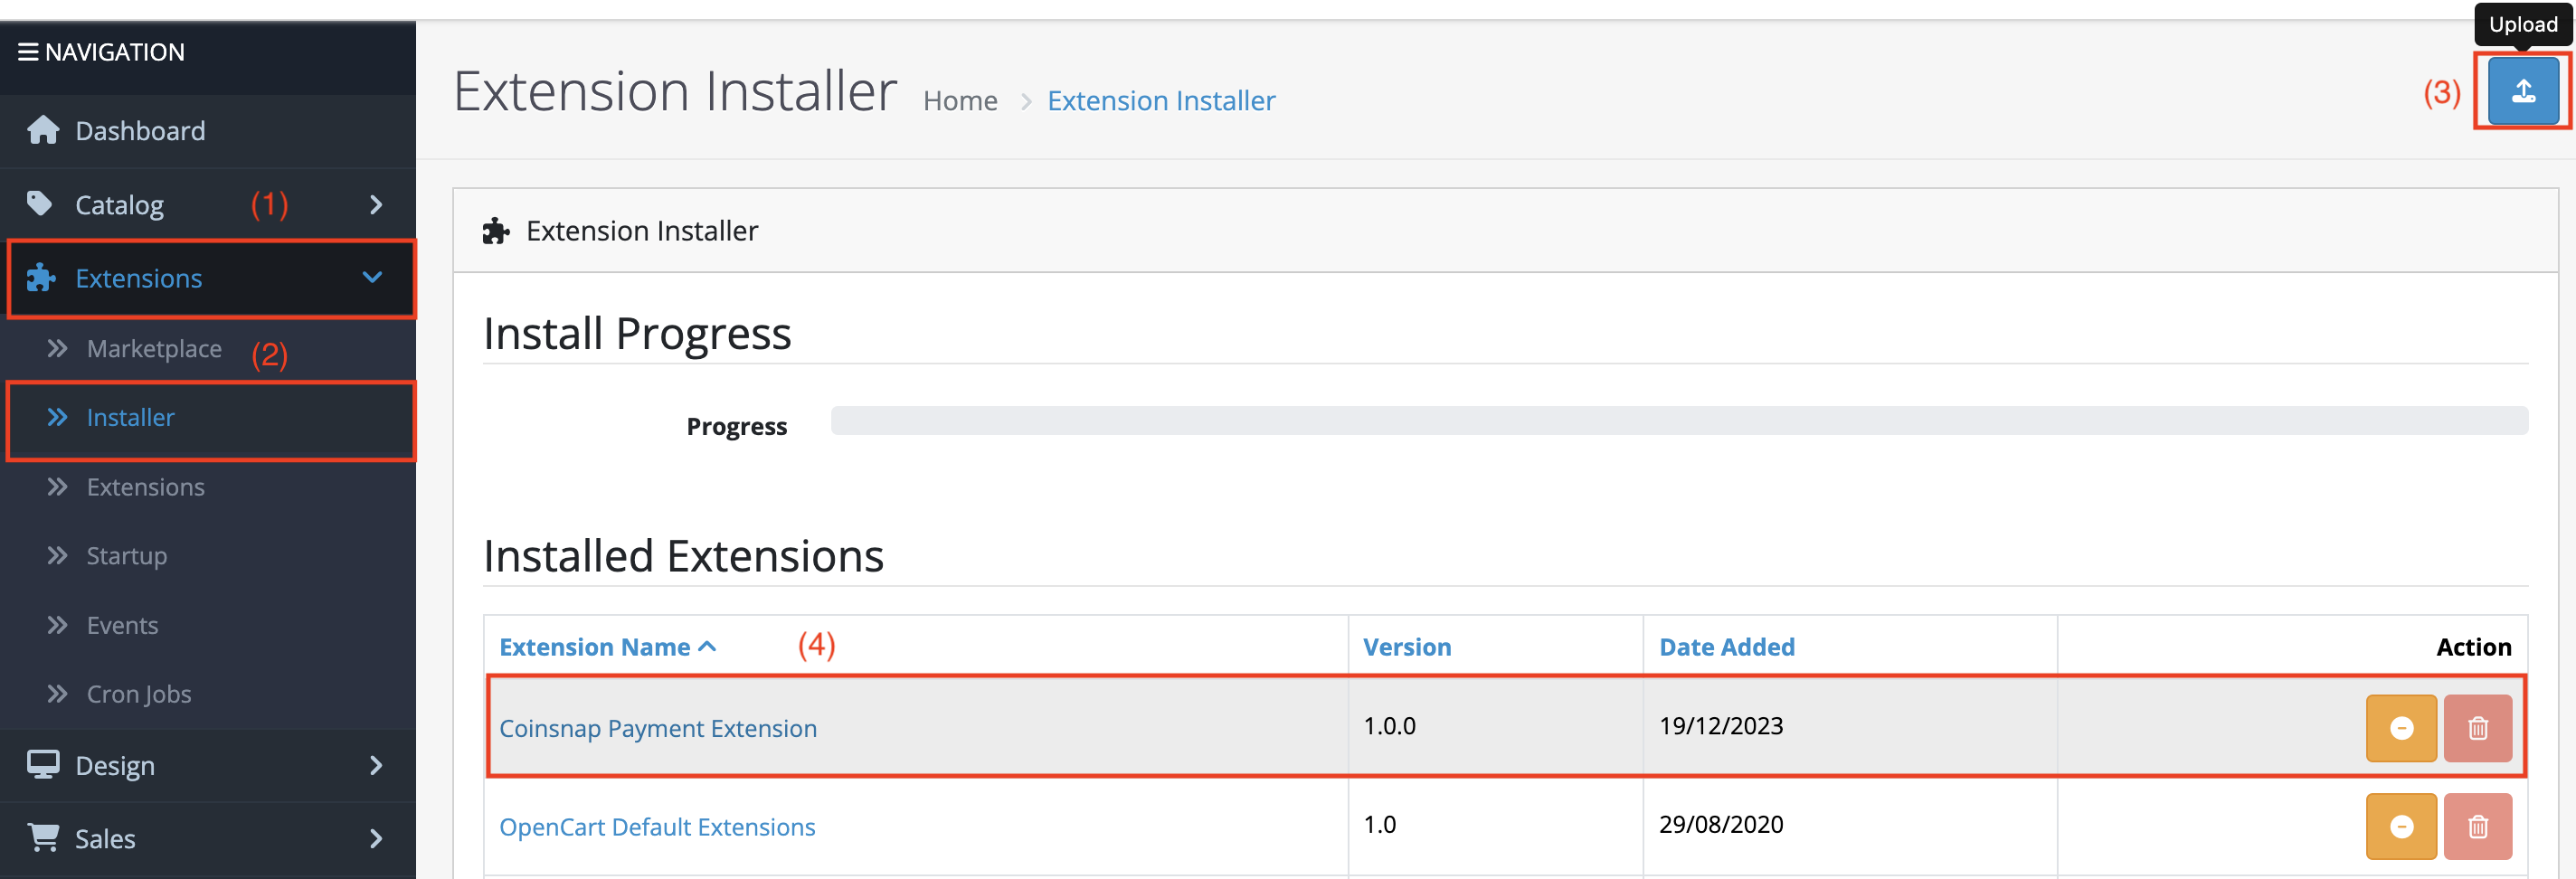Image resolution: width=2576 pixels, height=879 pixels.
Task: Open the Cron Jobs submenu item
Action: pyautogui.click(x=138, y=693)
